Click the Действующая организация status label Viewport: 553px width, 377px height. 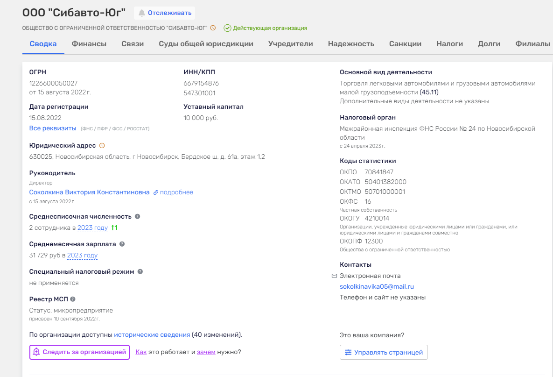270,28
